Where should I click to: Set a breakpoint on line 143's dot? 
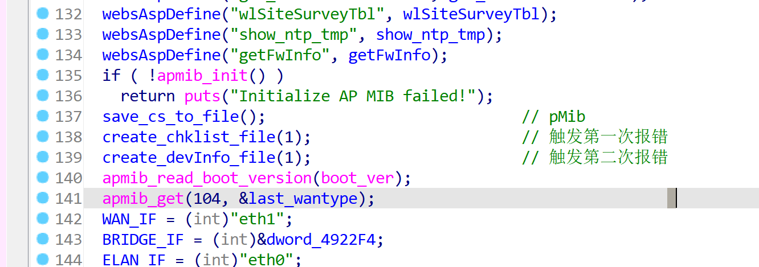[42, 239]
